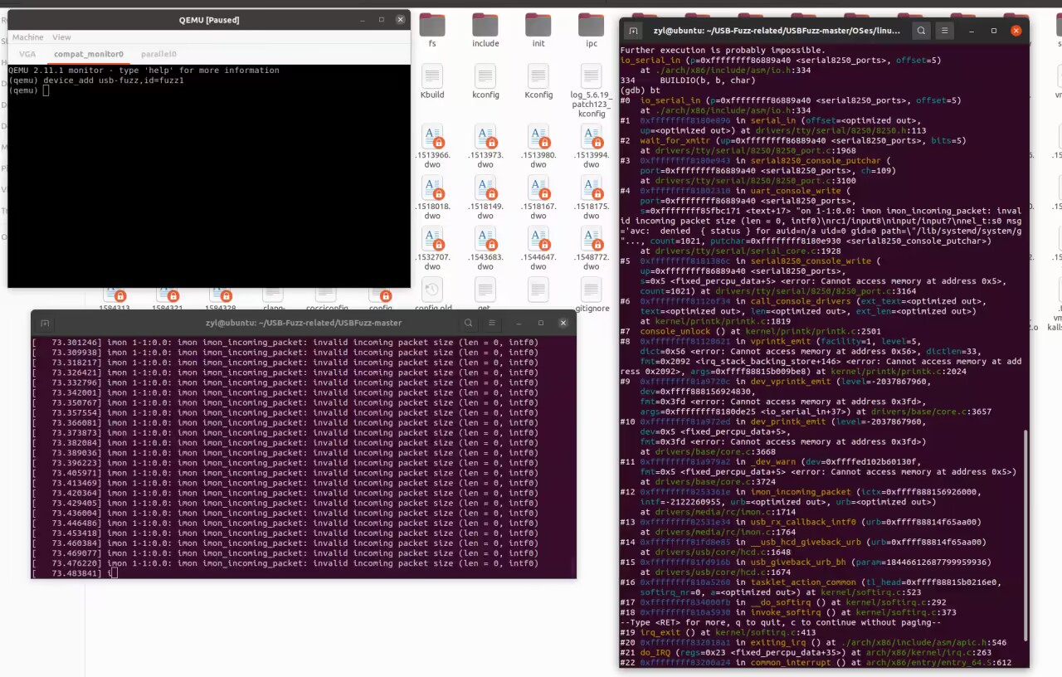Image resolution: width=1062 pixels, height=677 pixels.
Task: Open the hamburger menu of gdb terminal
Action: pyautogui.click(x=945, y=30)
